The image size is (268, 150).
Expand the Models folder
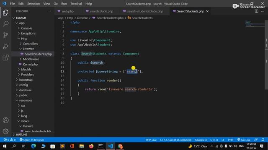pyautogui.click(x=26, y=70)
